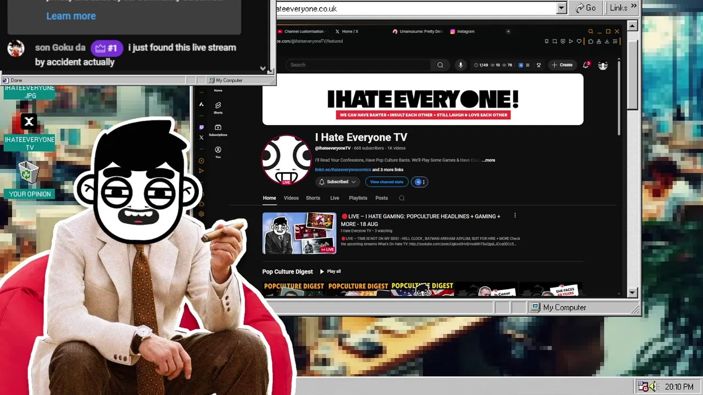Click the snapshot icon in address bar
This screenshot has width=703, height=395.
[555, 41]
